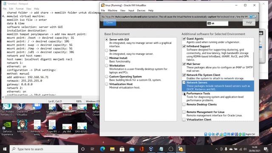Click the Type here to search box
The width and height of the screenshot is (272, 153).
pyautogui.click(x=44, y=149)
